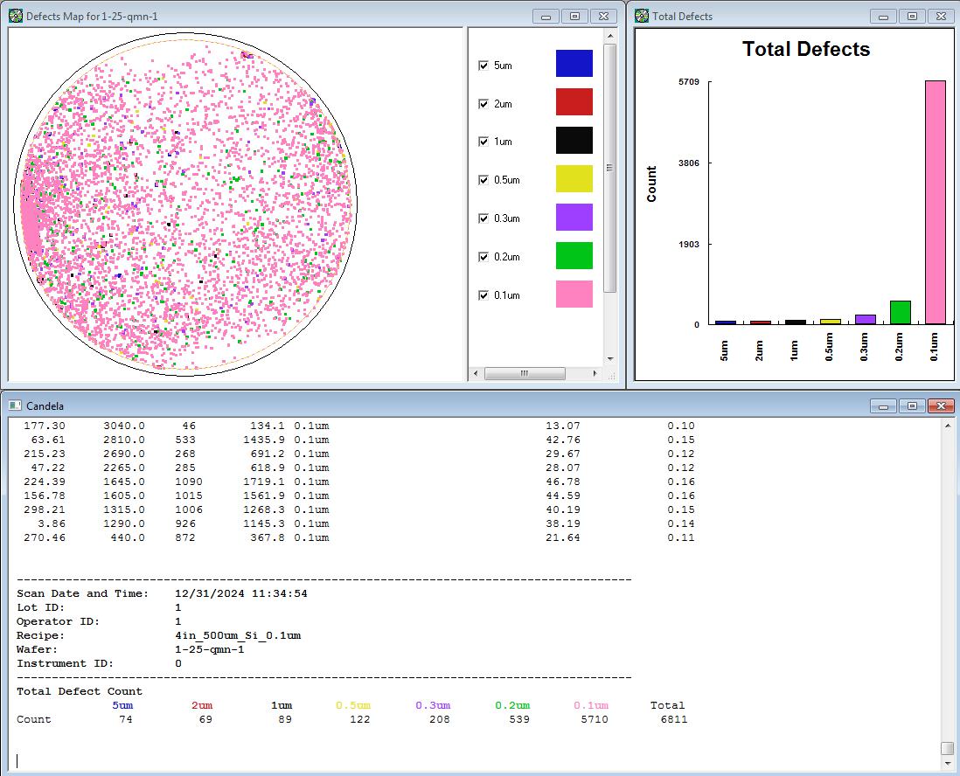Toggle the 0.1um defect size checkbox
This screenshot has width=960, height=776.
point(483,294)
